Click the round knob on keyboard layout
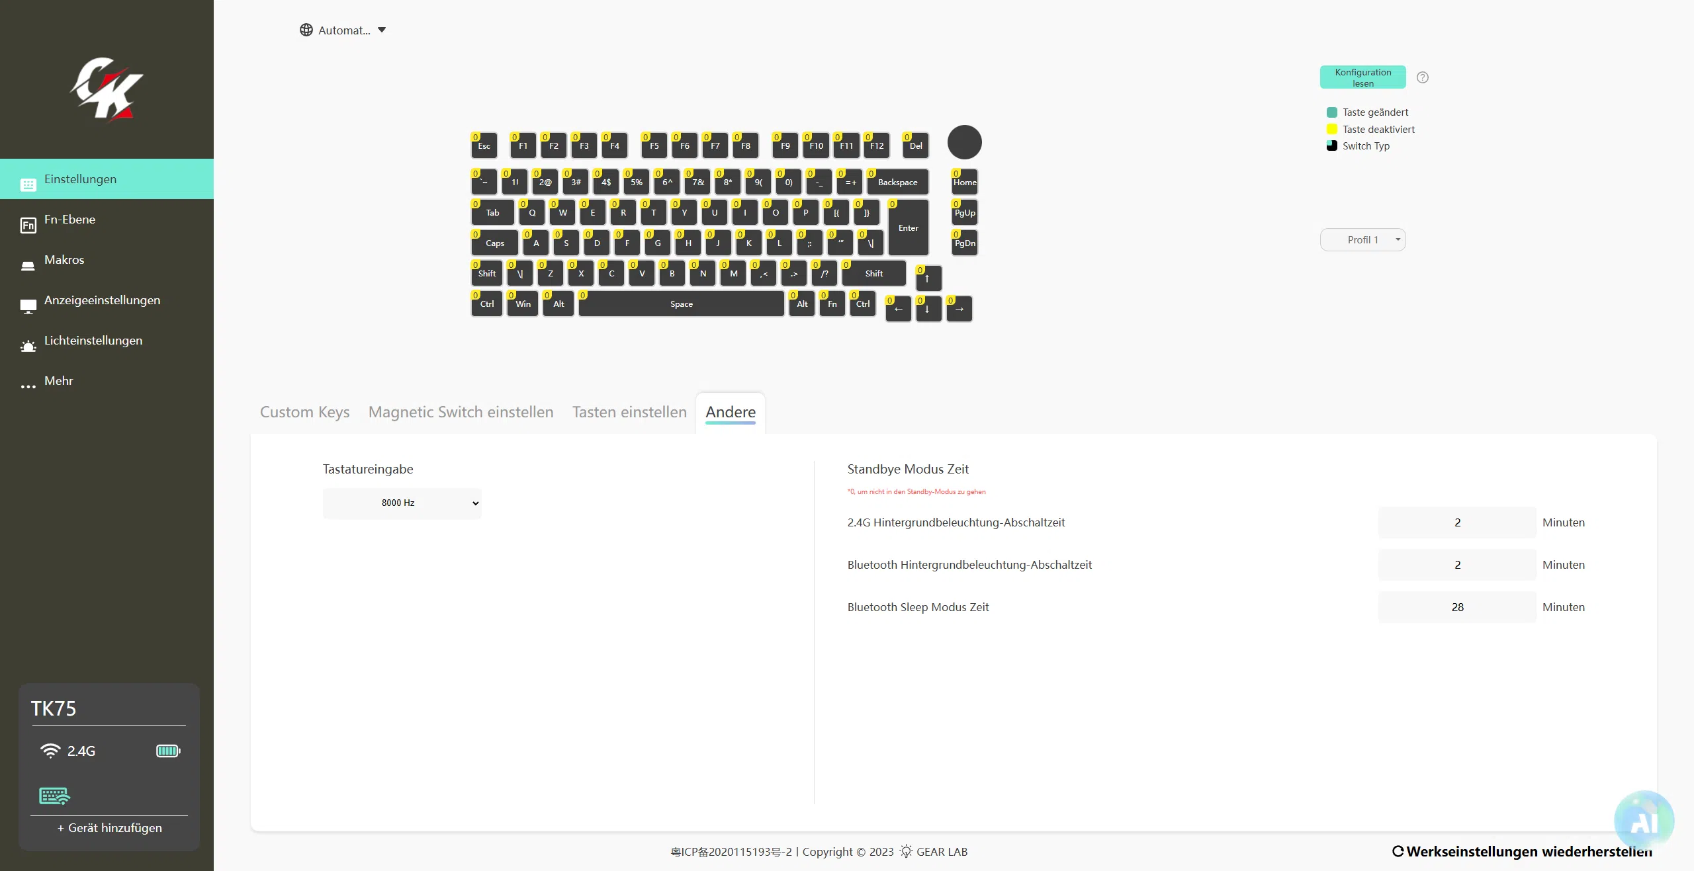This screenshot has width=1694, height=871. [x=964, y=142]
